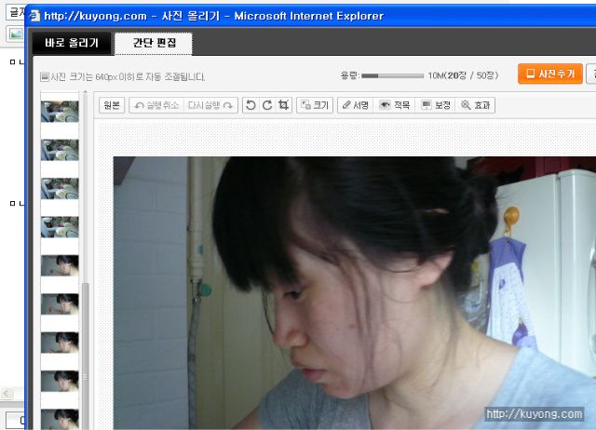The width and height of the screenshot is (596, 430).
Task: Switch to the 바로 올리기 tab
Action: coord(72,43)
